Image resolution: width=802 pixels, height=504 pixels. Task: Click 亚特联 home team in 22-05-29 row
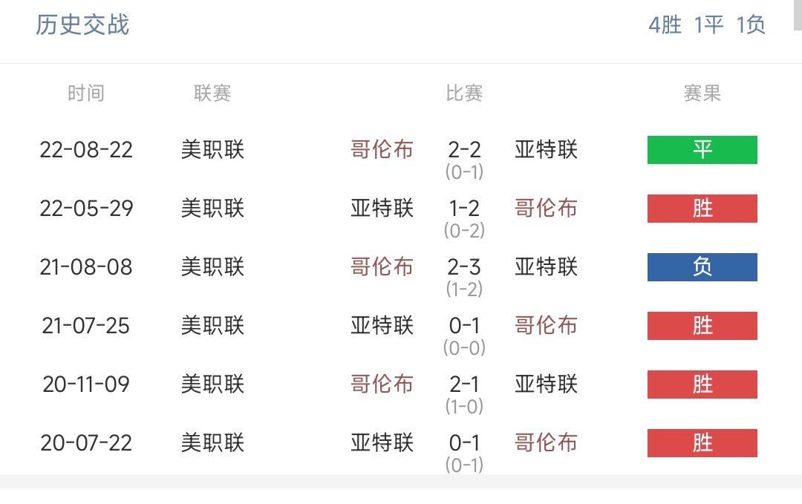coord(382,209)
